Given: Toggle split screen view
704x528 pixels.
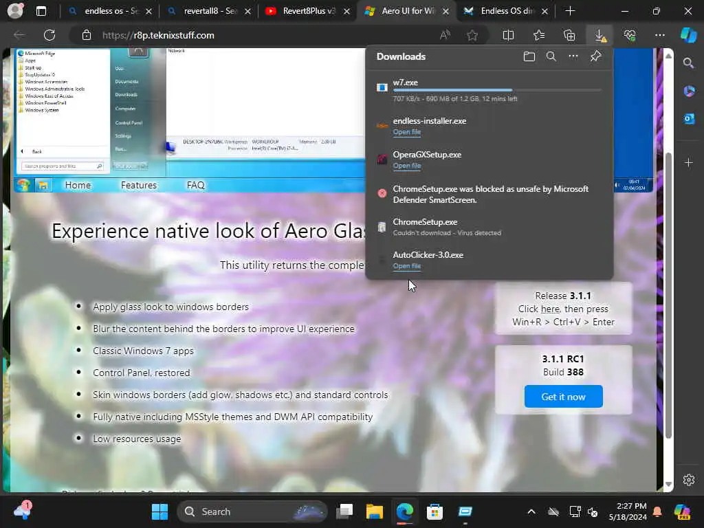Looking at the screenshot, I should point(508,35).
